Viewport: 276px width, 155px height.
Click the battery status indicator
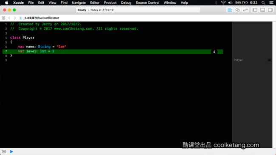242,3
